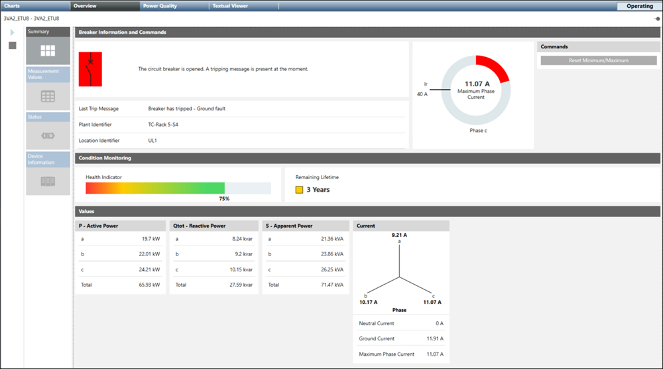
Task: Open the Power Quality tab
Action: 160,6
